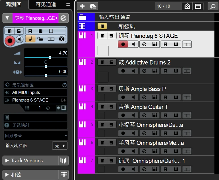Open Edit Instrument for inspector Pianoteq track
Viewport: 219px width, 180px height.
click(63, 18)
